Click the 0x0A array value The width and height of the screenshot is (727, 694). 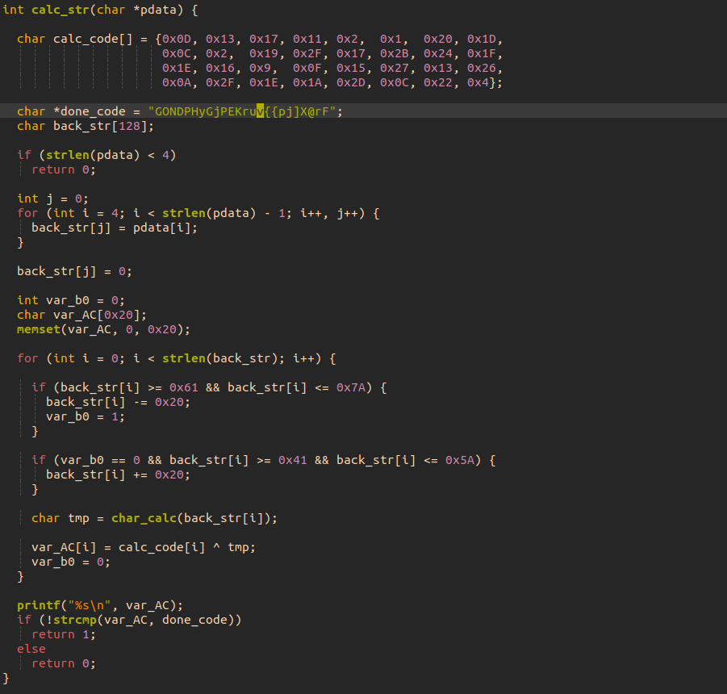(x=176, y=82)
